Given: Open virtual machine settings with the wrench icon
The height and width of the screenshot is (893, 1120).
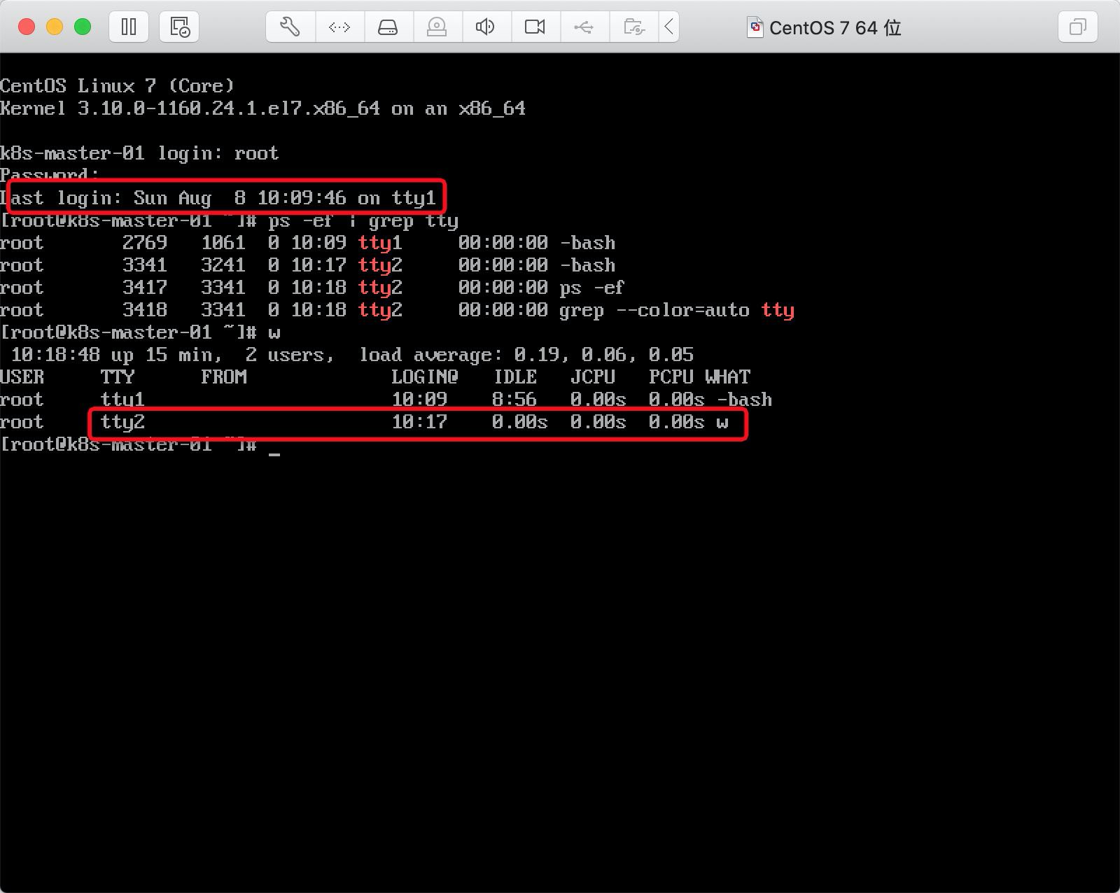Looking at the screenshot, I should point(289,27).
